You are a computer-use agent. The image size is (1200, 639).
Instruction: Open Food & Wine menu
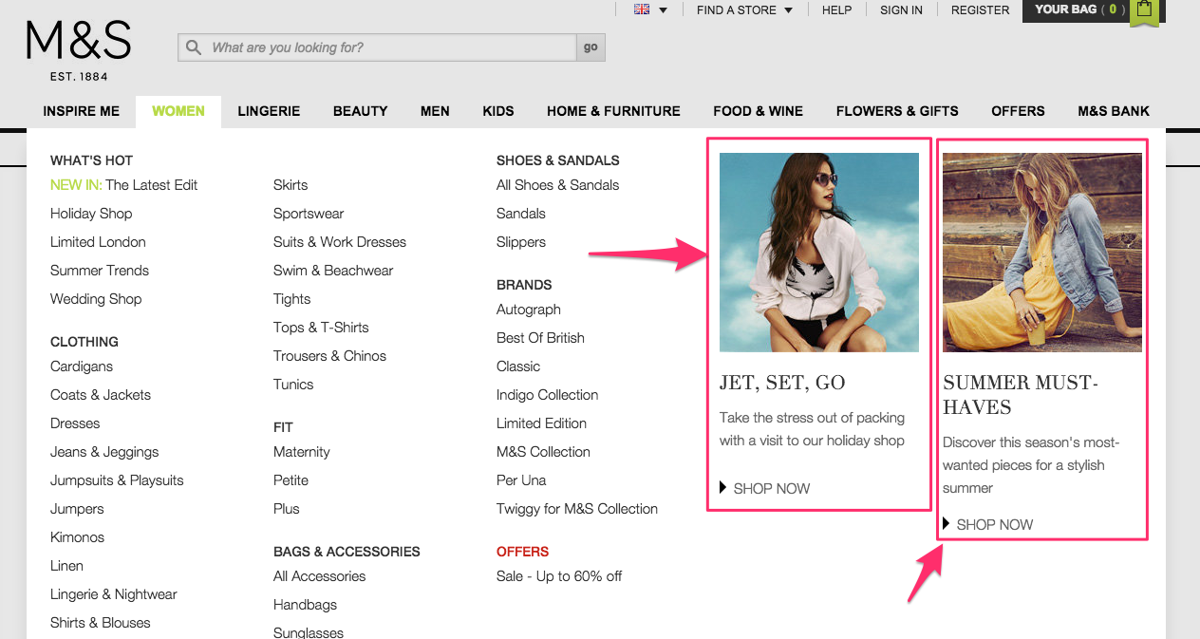[759, 111]
